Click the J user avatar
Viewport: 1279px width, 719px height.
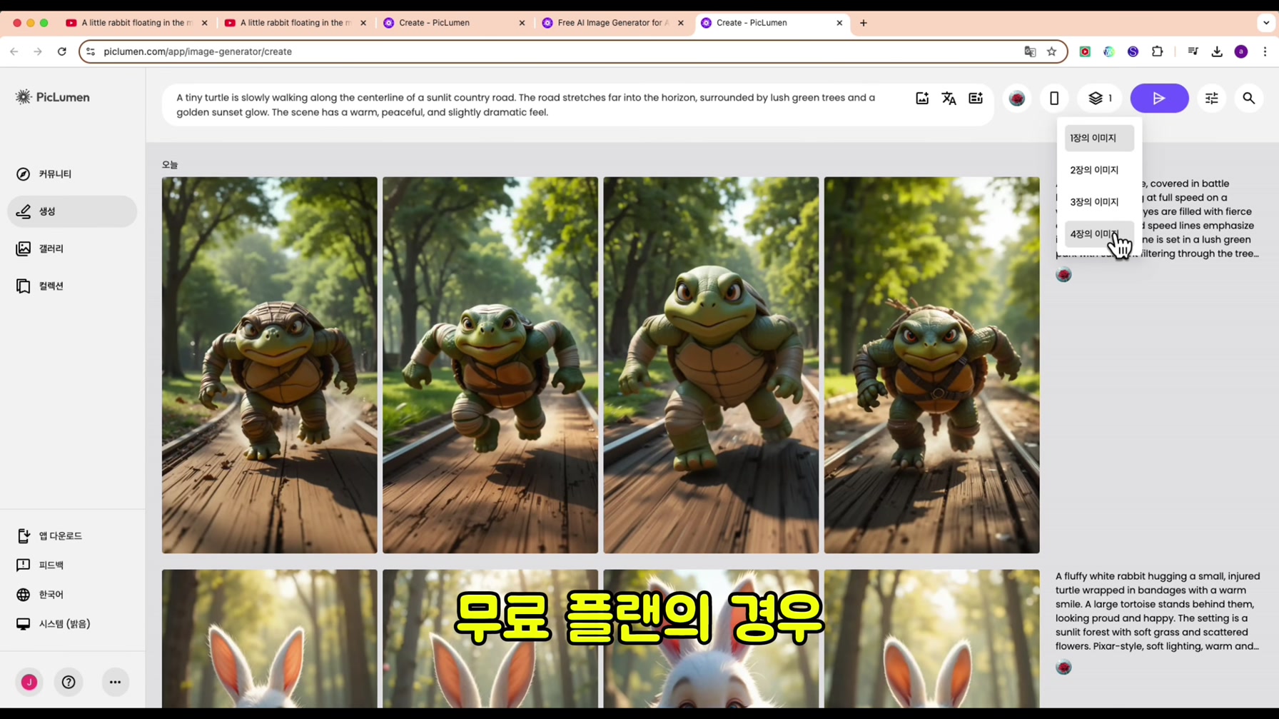point(29,682)
